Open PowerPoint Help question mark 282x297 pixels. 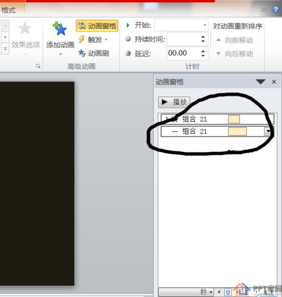click(x=276, y=9)
